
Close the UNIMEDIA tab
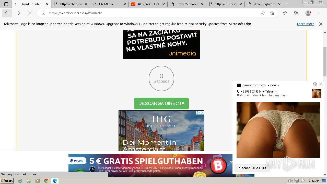click(x=125, y=4)
